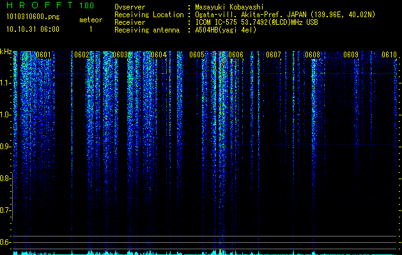Click the 0604 time marker
Image resolution: width=402 pixels, height=255 pixels.
click(x=158, y=54)
